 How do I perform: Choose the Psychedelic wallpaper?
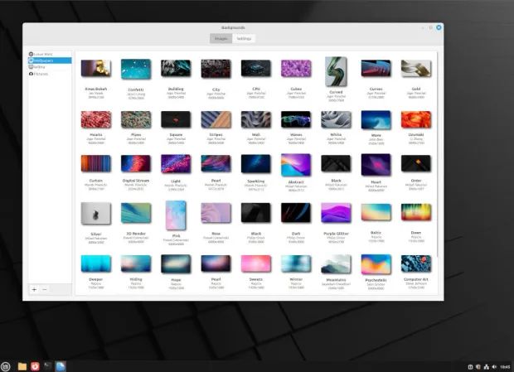coord(376,264)
